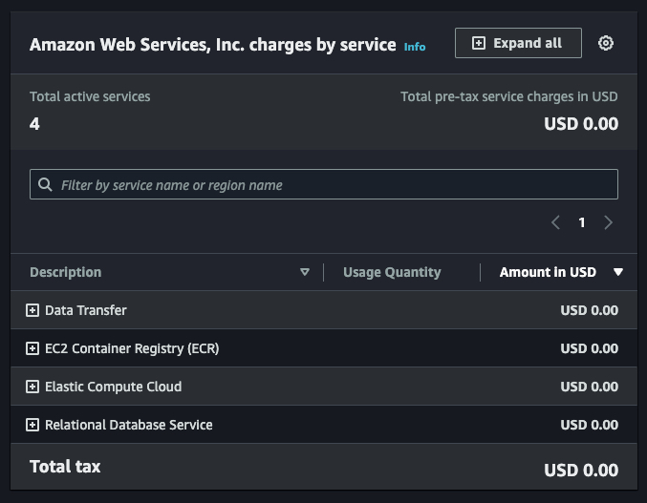This screenshot has height=503, width=647.
Task: Click the search magnifier icon
Action: pyautogui.click(x=45, y=184)
